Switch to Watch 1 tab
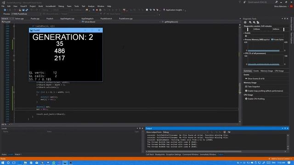The height and width of the screenshot is (165, 294). (x=18, y=154)
